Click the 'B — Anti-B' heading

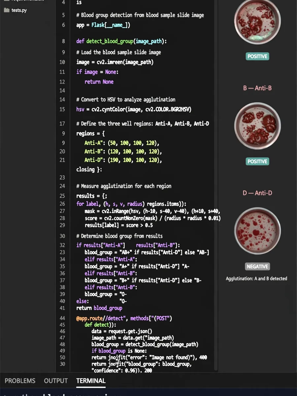[257, 88]
